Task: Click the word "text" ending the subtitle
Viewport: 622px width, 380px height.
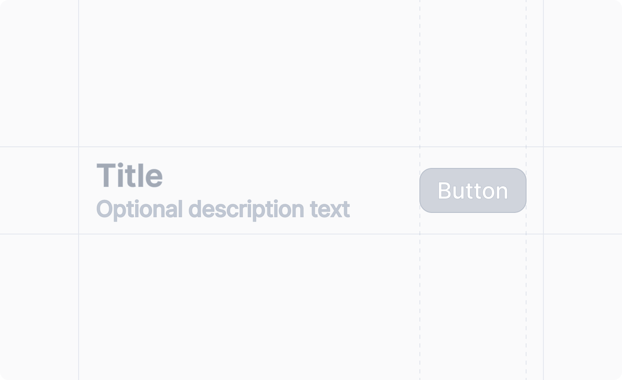Action: coord(330,209)
